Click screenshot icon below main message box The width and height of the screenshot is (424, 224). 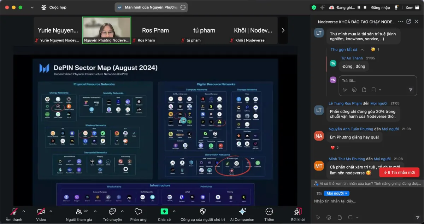[351, 217]
